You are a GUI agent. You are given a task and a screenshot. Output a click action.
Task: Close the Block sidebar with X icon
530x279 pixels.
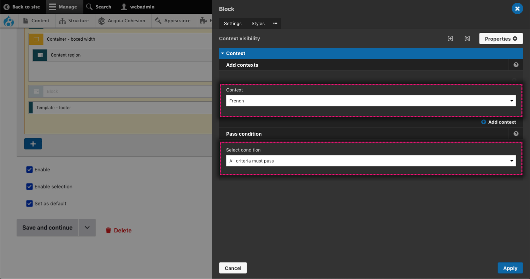pyautogui.click(x=517, y=9)
